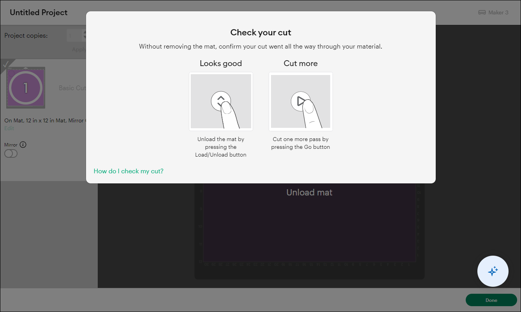The image size is (521, 312).
Task: Increase project copies with the up arrow
Action: coord(84,33)
